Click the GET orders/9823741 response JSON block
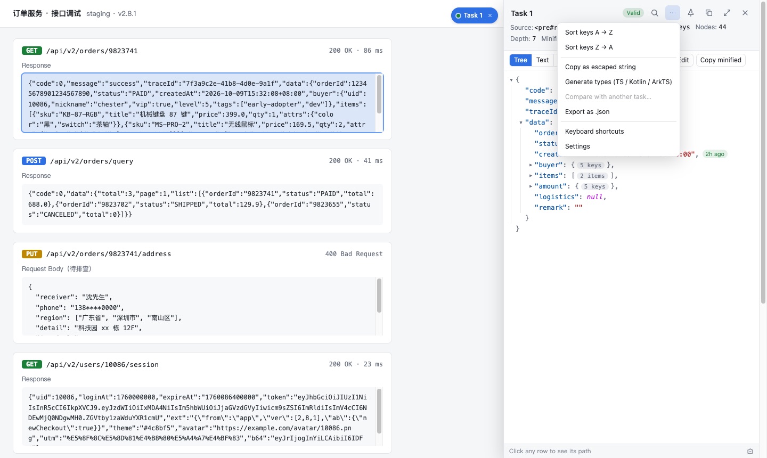 tap(202, 103)
